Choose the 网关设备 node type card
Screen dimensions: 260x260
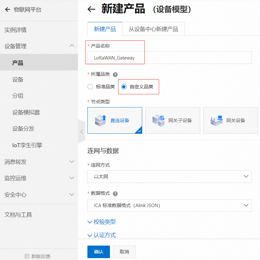[x=231, y=120]
